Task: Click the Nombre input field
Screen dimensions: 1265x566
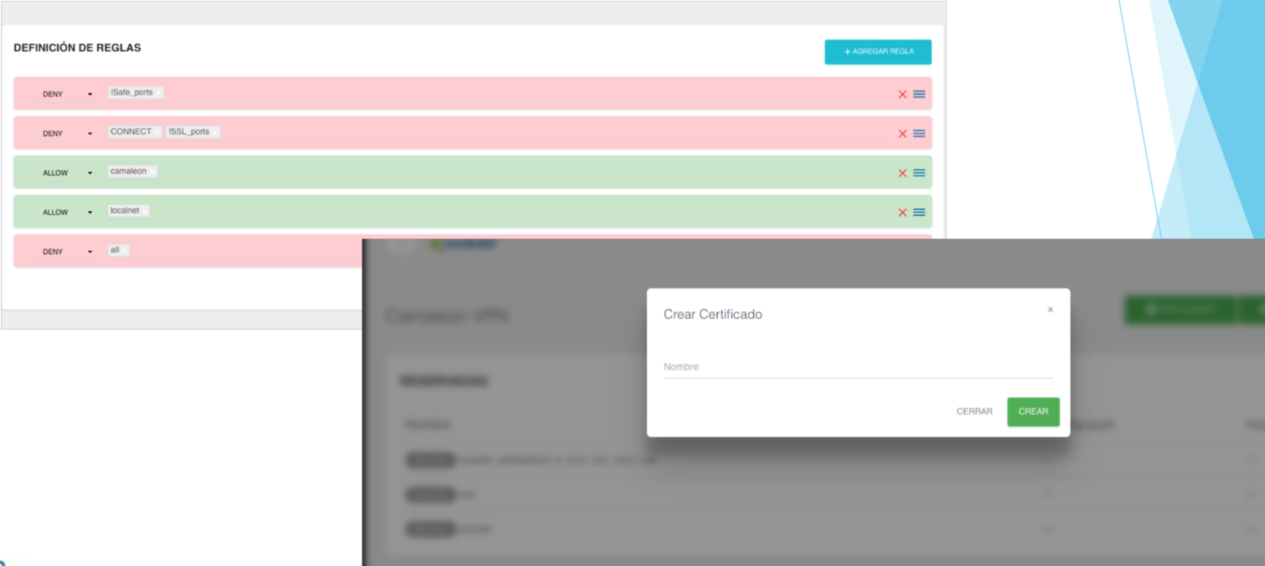Action: point(858,367)
